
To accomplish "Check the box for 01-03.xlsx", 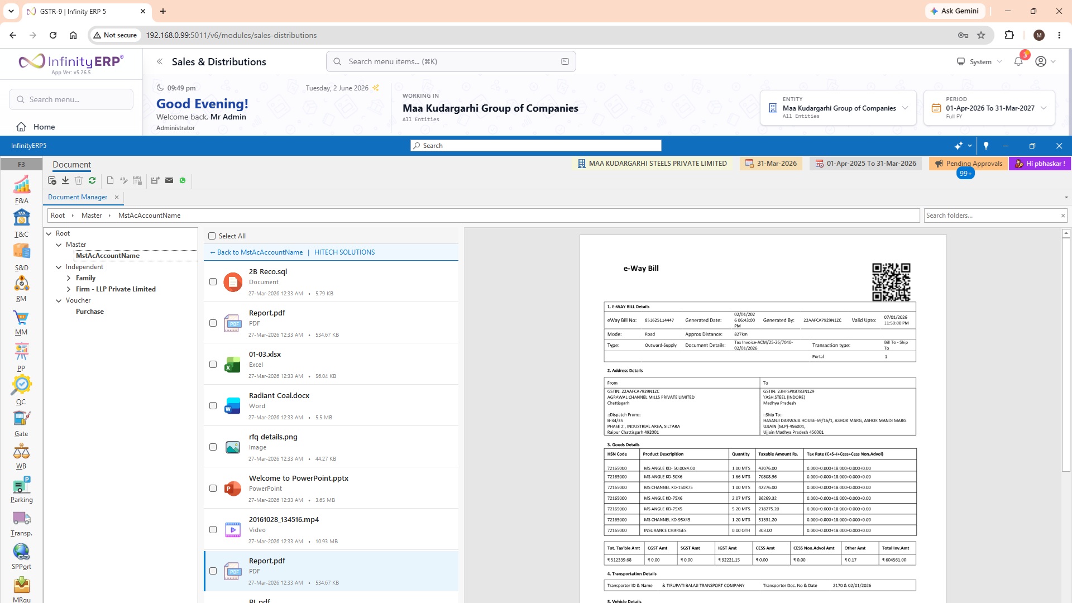I will pos(213,365).
